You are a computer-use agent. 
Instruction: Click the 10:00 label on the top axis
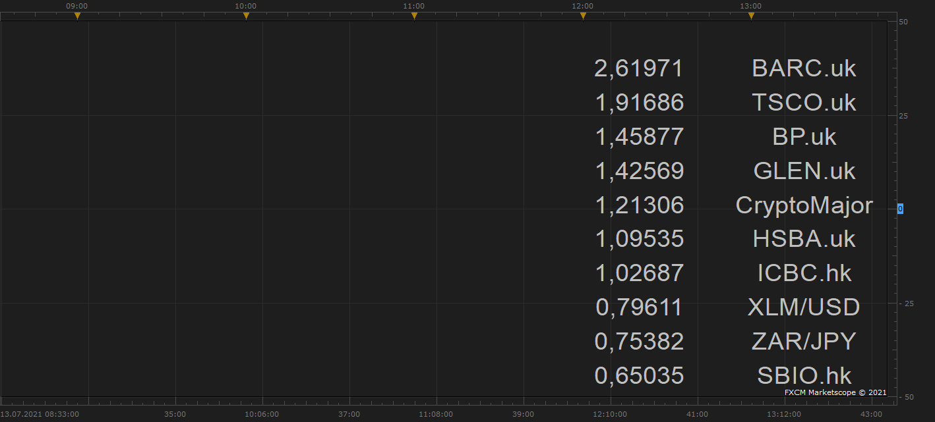point(246,6)
